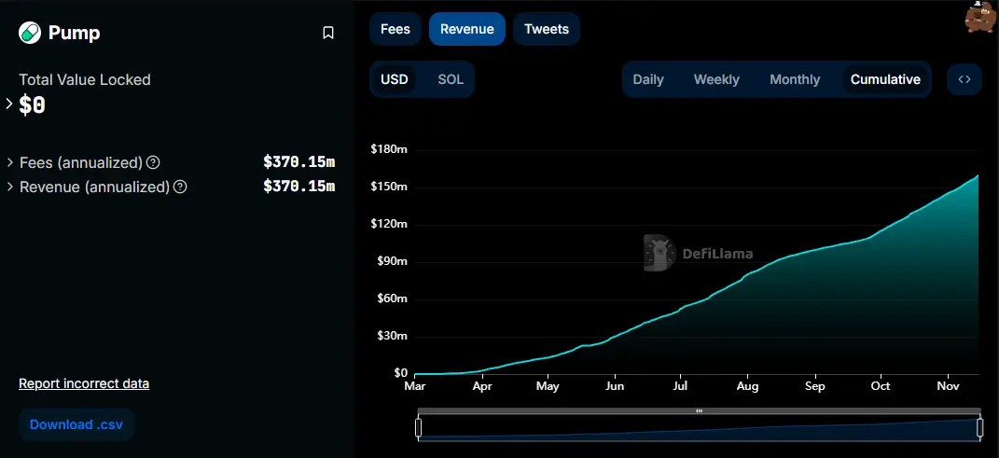Open help icon next to Fees (annualized)
The image size is (999, 458).
pyautogui.click(x=153, y=162)
